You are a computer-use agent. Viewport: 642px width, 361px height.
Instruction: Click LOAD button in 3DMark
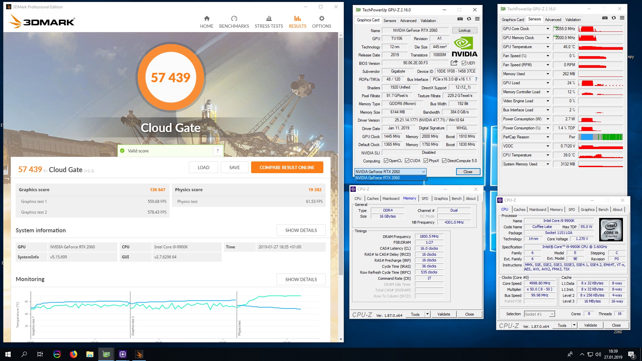[203, 167]
